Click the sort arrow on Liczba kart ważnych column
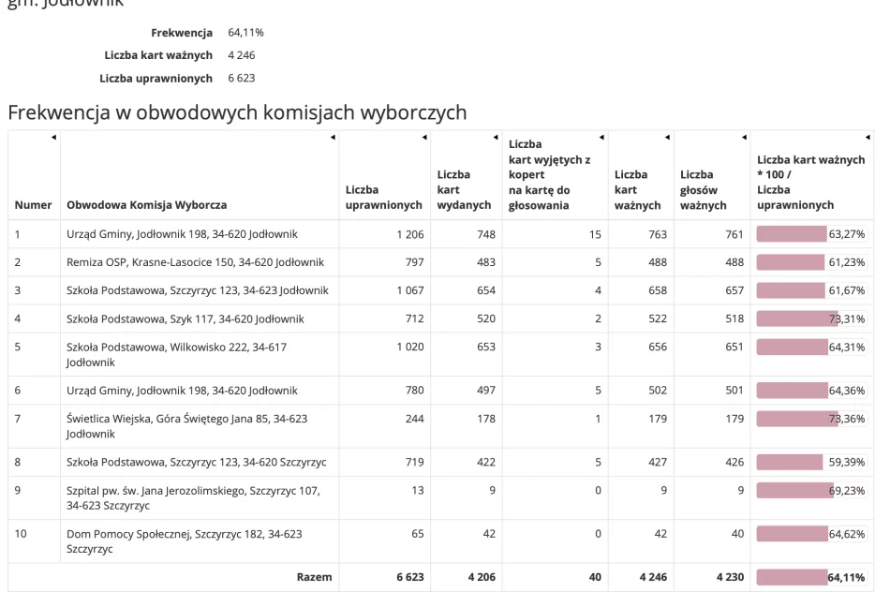 666,137
